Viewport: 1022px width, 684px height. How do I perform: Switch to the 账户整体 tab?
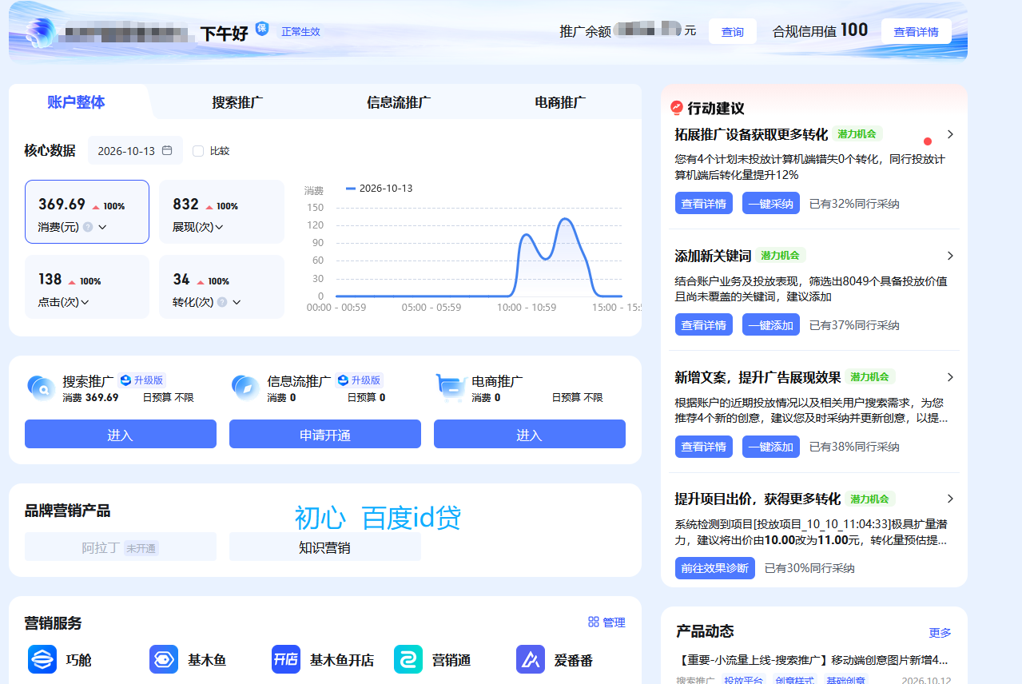(76, 102)
